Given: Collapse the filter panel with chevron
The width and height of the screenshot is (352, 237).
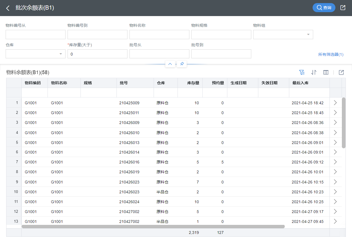Looking at the screenshot, I should pyautogui.click(x=170, y=64).
